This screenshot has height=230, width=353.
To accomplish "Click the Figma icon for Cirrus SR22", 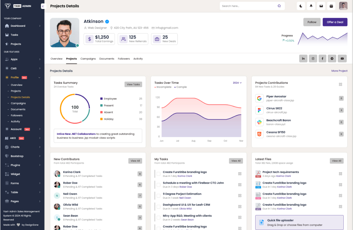I will [x=259, y=110].
